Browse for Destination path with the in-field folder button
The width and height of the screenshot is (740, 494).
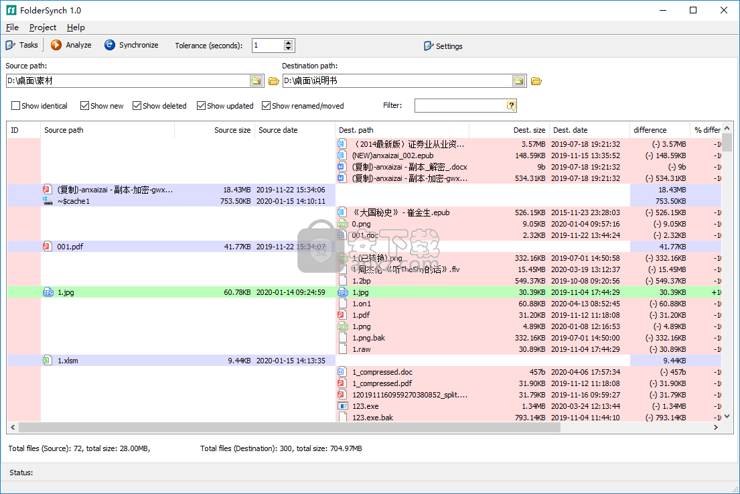518,80
